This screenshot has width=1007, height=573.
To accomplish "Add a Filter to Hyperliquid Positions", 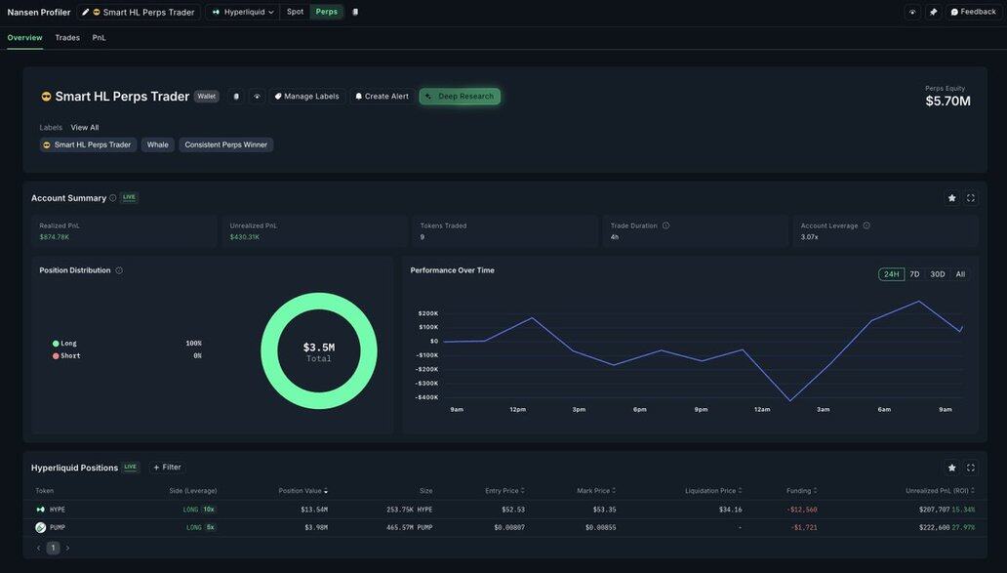I will (x=168, y=468).
